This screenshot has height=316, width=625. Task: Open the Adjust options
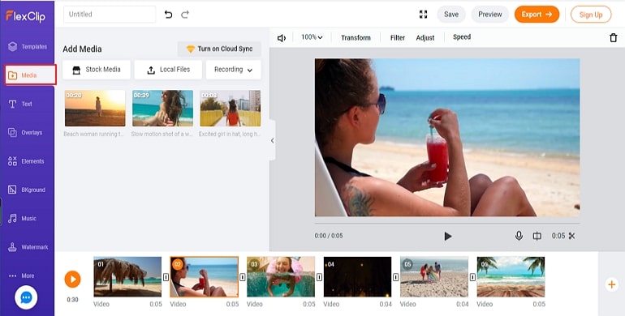coord(425,38)
